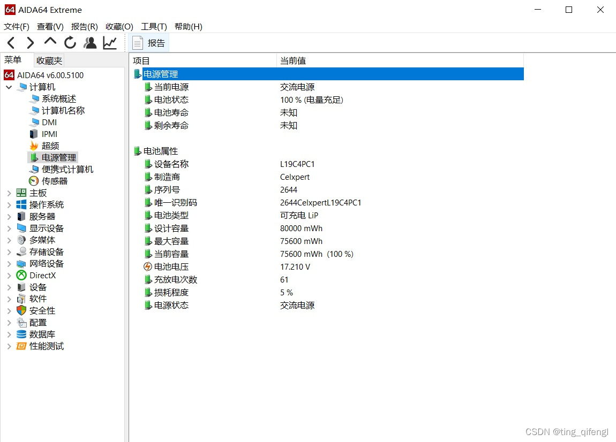Select 电源管理 in the tree

click(x=59, y=157)
